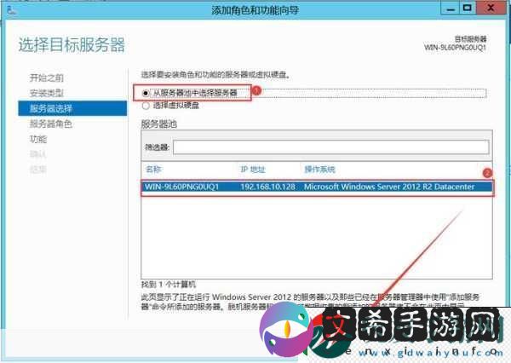The width and height of the screenshot is (511, 363).
Task: Select server row WIN-9L60PNG0UQ1
Action: 317,187
